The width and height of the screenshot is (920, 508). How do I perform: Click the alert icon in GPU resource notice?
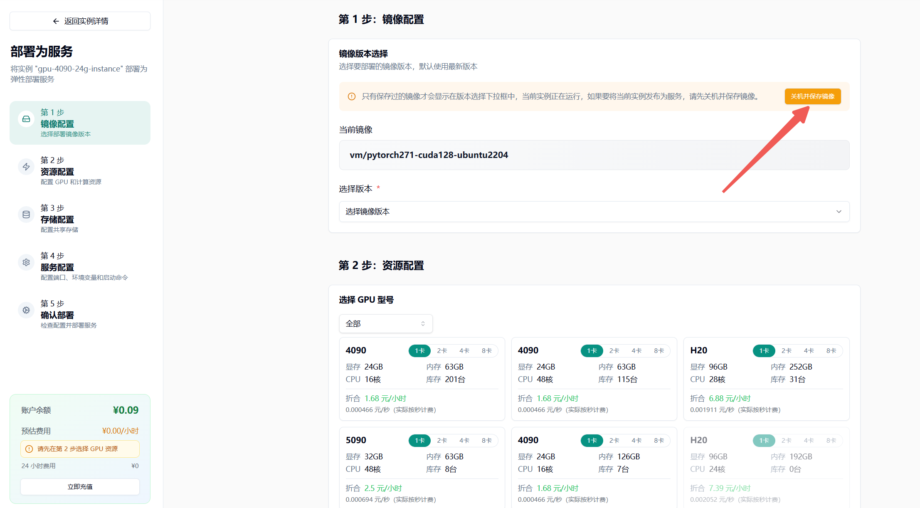click(x=29, y=449)
